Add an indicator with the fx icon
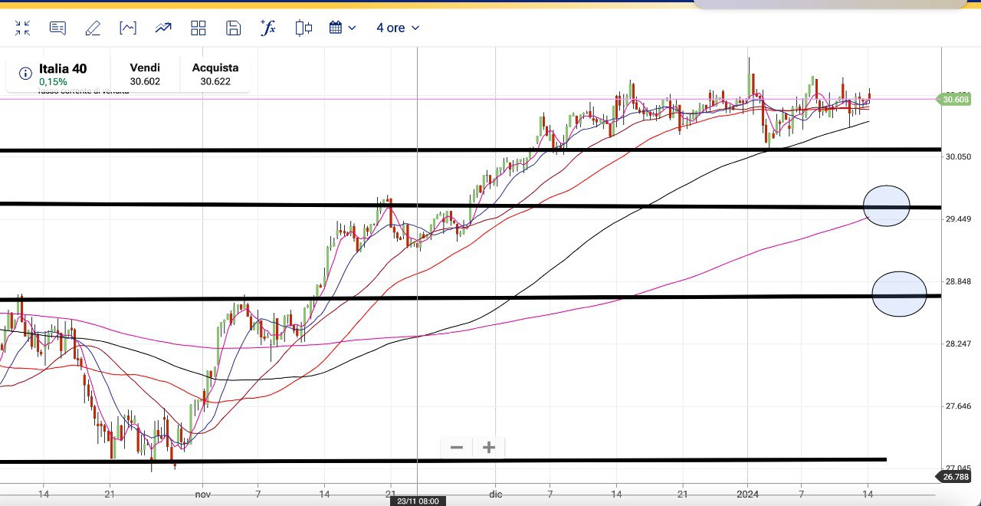 (x=268, y=28)
